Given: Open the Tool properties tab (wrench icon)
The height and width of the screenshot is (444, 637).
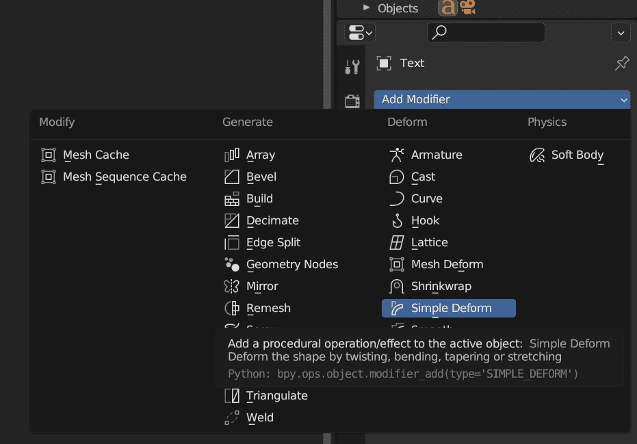Looking at the screenshot, I should [x=352, y=66].
